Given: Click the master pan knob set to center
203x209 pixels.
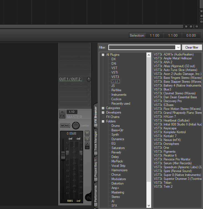Looking at the screenshot, I should [x=76, y=125].
